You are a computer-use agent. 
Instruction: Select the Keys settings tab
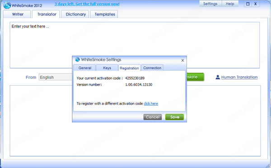[107, 68]
